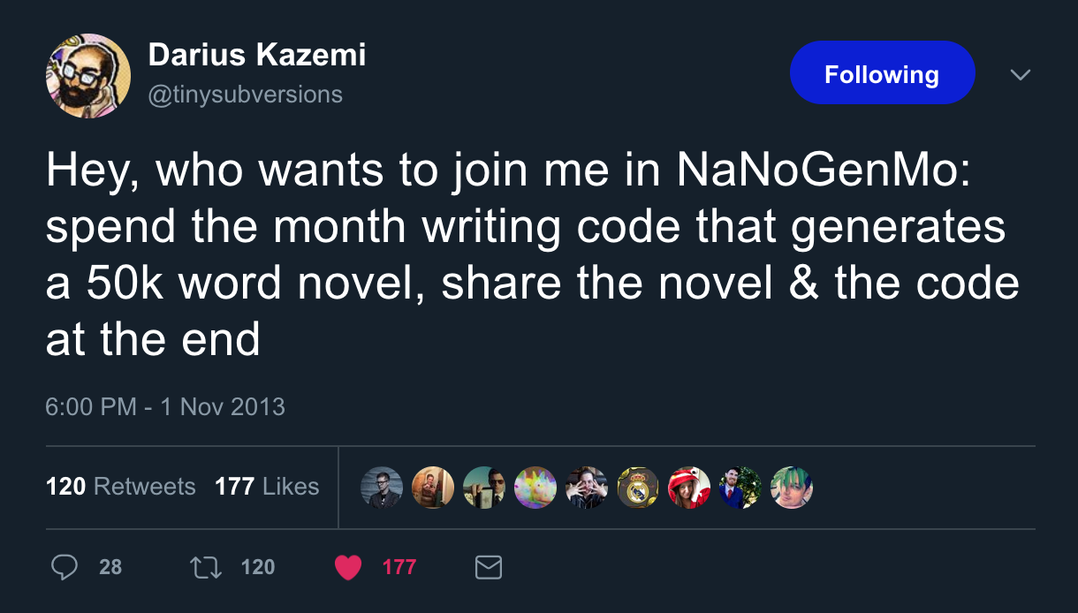The height and width of the screenshot is (613, 1078).
Task: Open the 177 Likes list
Action: 267,487
